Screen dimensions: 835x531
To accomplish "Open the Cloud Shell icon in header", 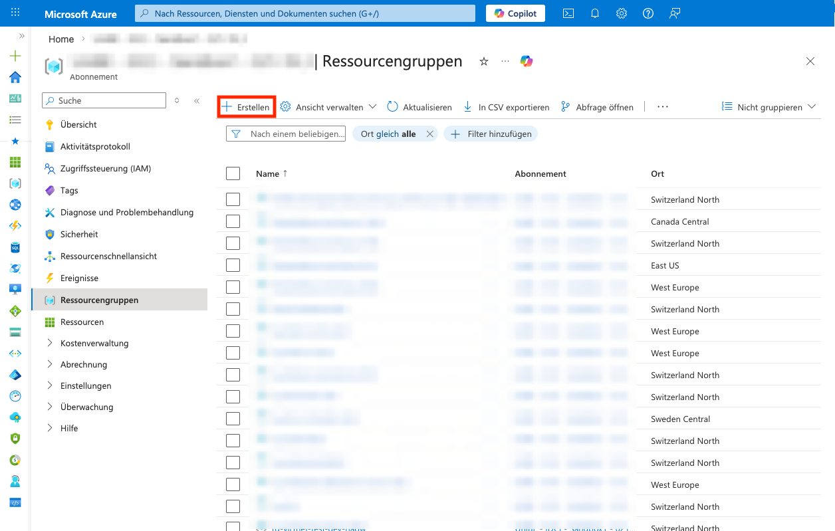I will (x=568, y=13).
